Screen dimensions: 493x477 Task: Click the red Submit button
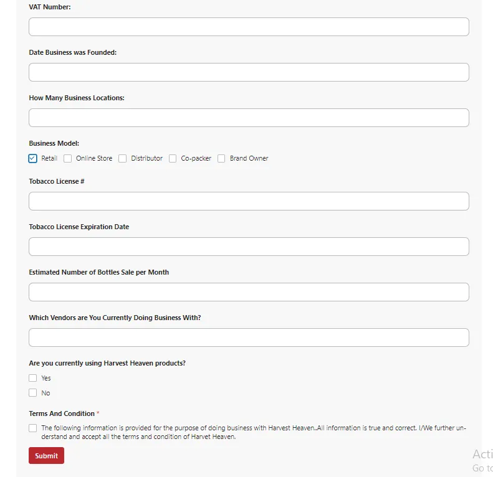coord(46,456)
